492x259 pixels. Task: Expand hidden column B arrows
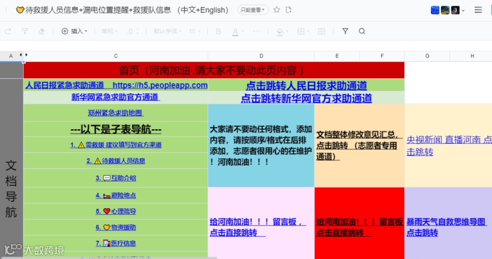click(x=24, y=55)
